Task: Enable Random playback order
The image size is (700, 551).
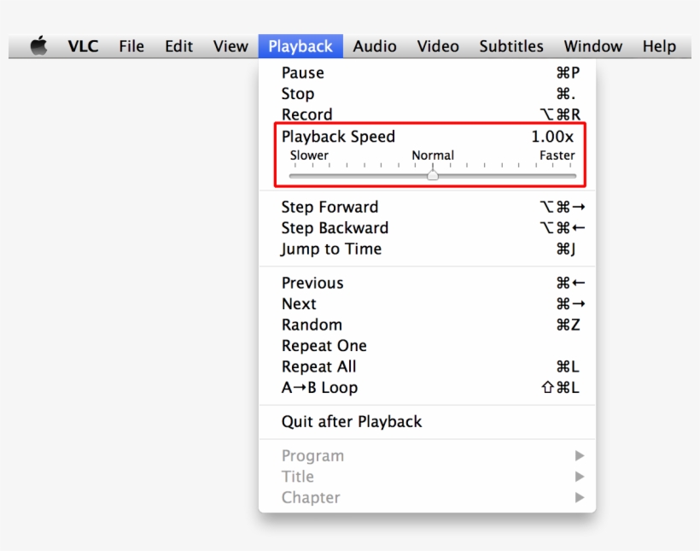Action: pos(312,325)
